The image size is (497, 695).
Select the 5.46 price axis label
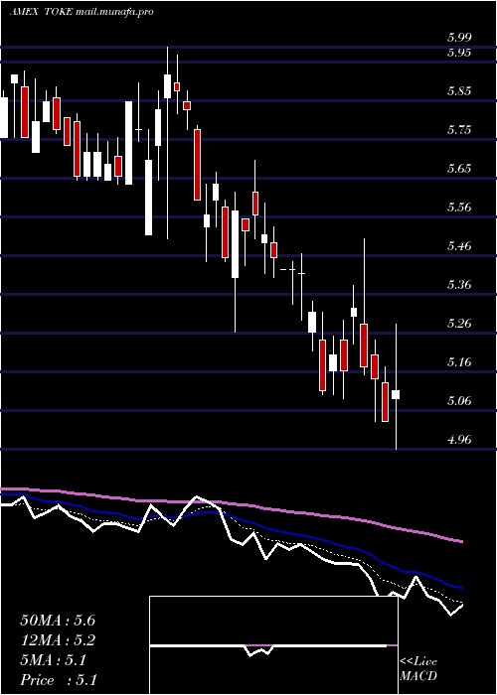click(x=459, y=246)
